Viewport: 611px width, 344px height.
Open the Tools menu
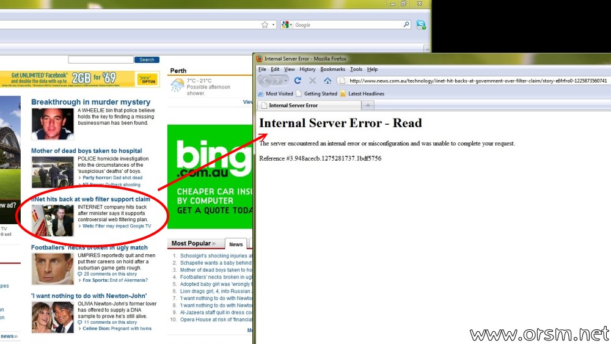[x=356, y=69]
